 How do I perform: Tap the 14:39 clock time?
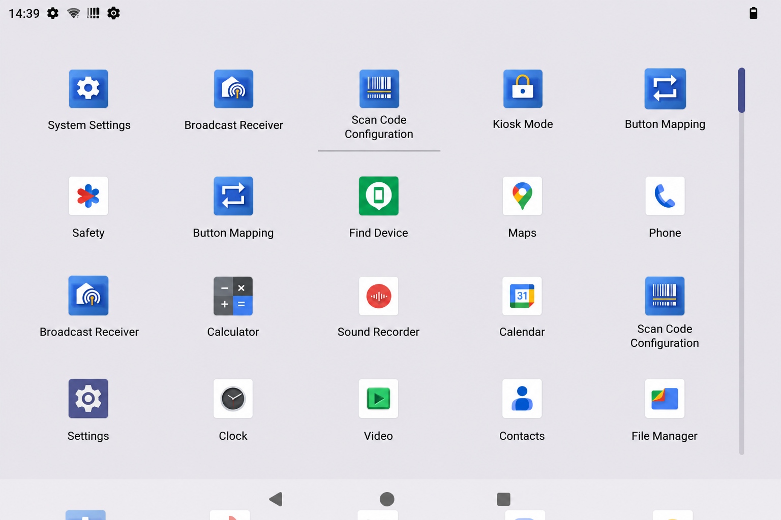click(24, 13)
